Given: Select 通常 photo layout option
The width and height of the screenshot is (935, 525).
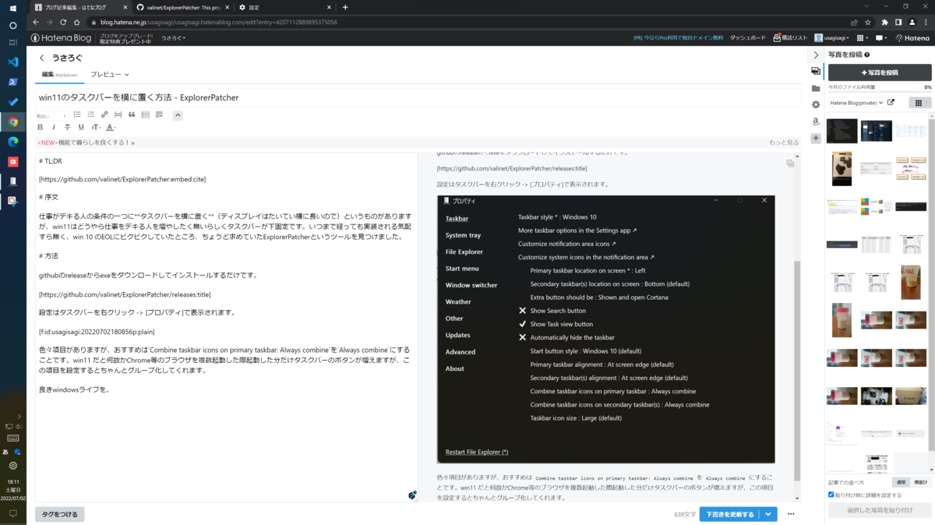Looking at the screenshot, I should pos(901,483).
